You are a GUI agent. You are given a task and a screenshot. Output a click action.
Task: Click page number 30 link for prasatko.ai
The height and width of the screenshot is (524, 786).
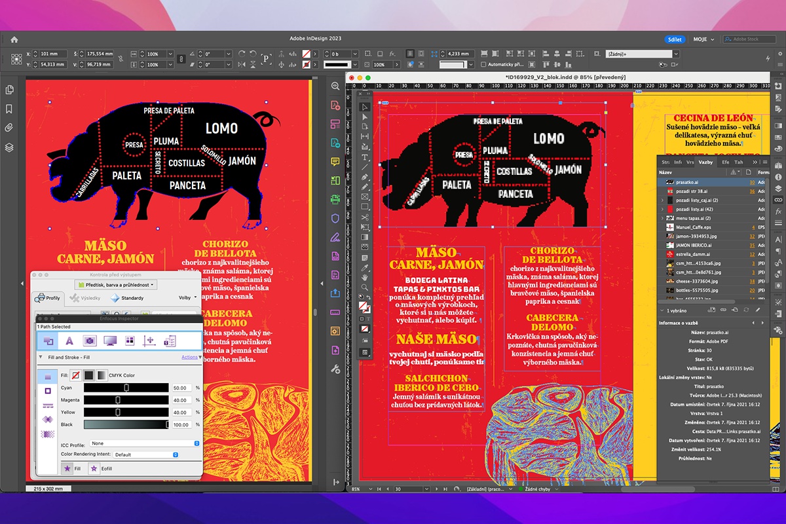752,183
